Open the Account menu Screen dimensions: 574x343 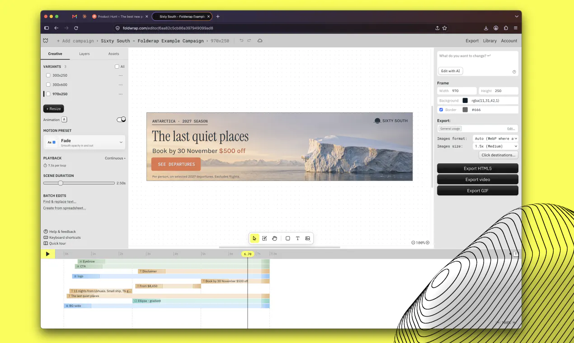pos(509,41)
